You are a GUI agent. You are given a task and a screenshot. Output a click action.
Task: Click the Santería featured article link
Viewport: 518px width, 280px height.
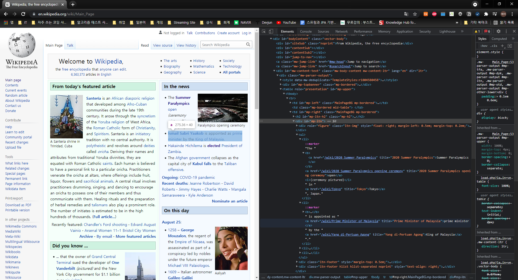point(94,98)
